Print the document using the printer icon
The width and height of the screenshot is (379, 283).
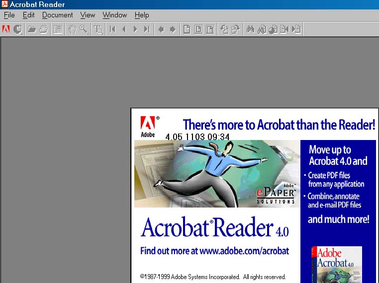43,29
